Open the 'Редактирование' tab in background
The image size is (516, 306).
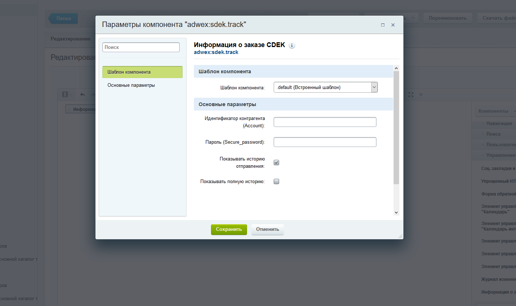[71, 39]
